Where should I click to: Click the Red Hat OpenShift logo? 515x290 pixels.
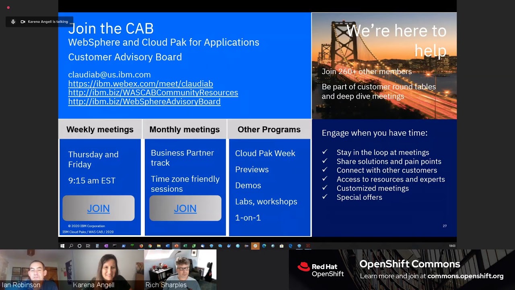[321, 270]
